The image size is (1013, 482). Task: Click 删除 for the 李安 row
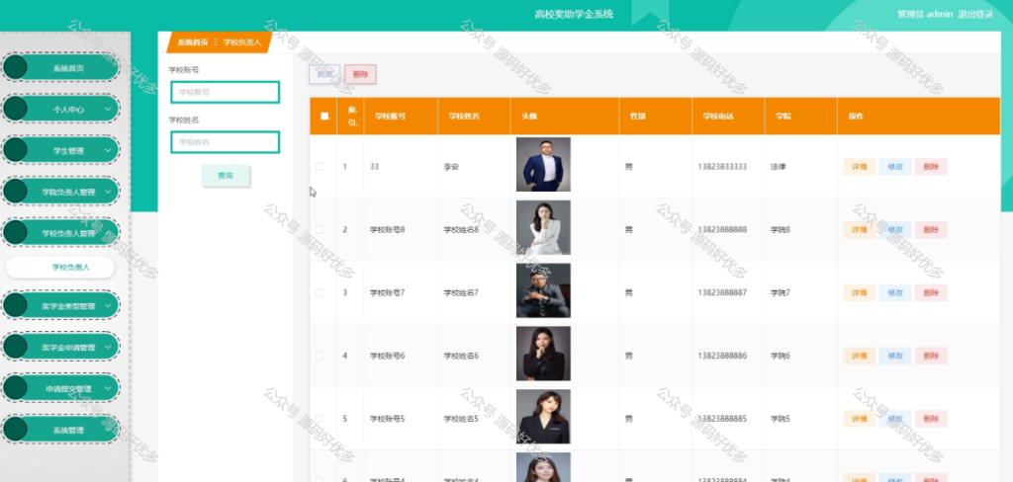(931, 167)
